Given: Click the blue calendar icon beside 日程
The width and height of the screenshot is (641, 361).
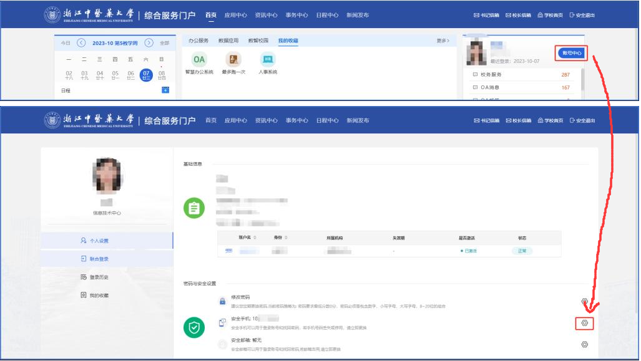Looking at the screenshot, I should click(165, 90).
